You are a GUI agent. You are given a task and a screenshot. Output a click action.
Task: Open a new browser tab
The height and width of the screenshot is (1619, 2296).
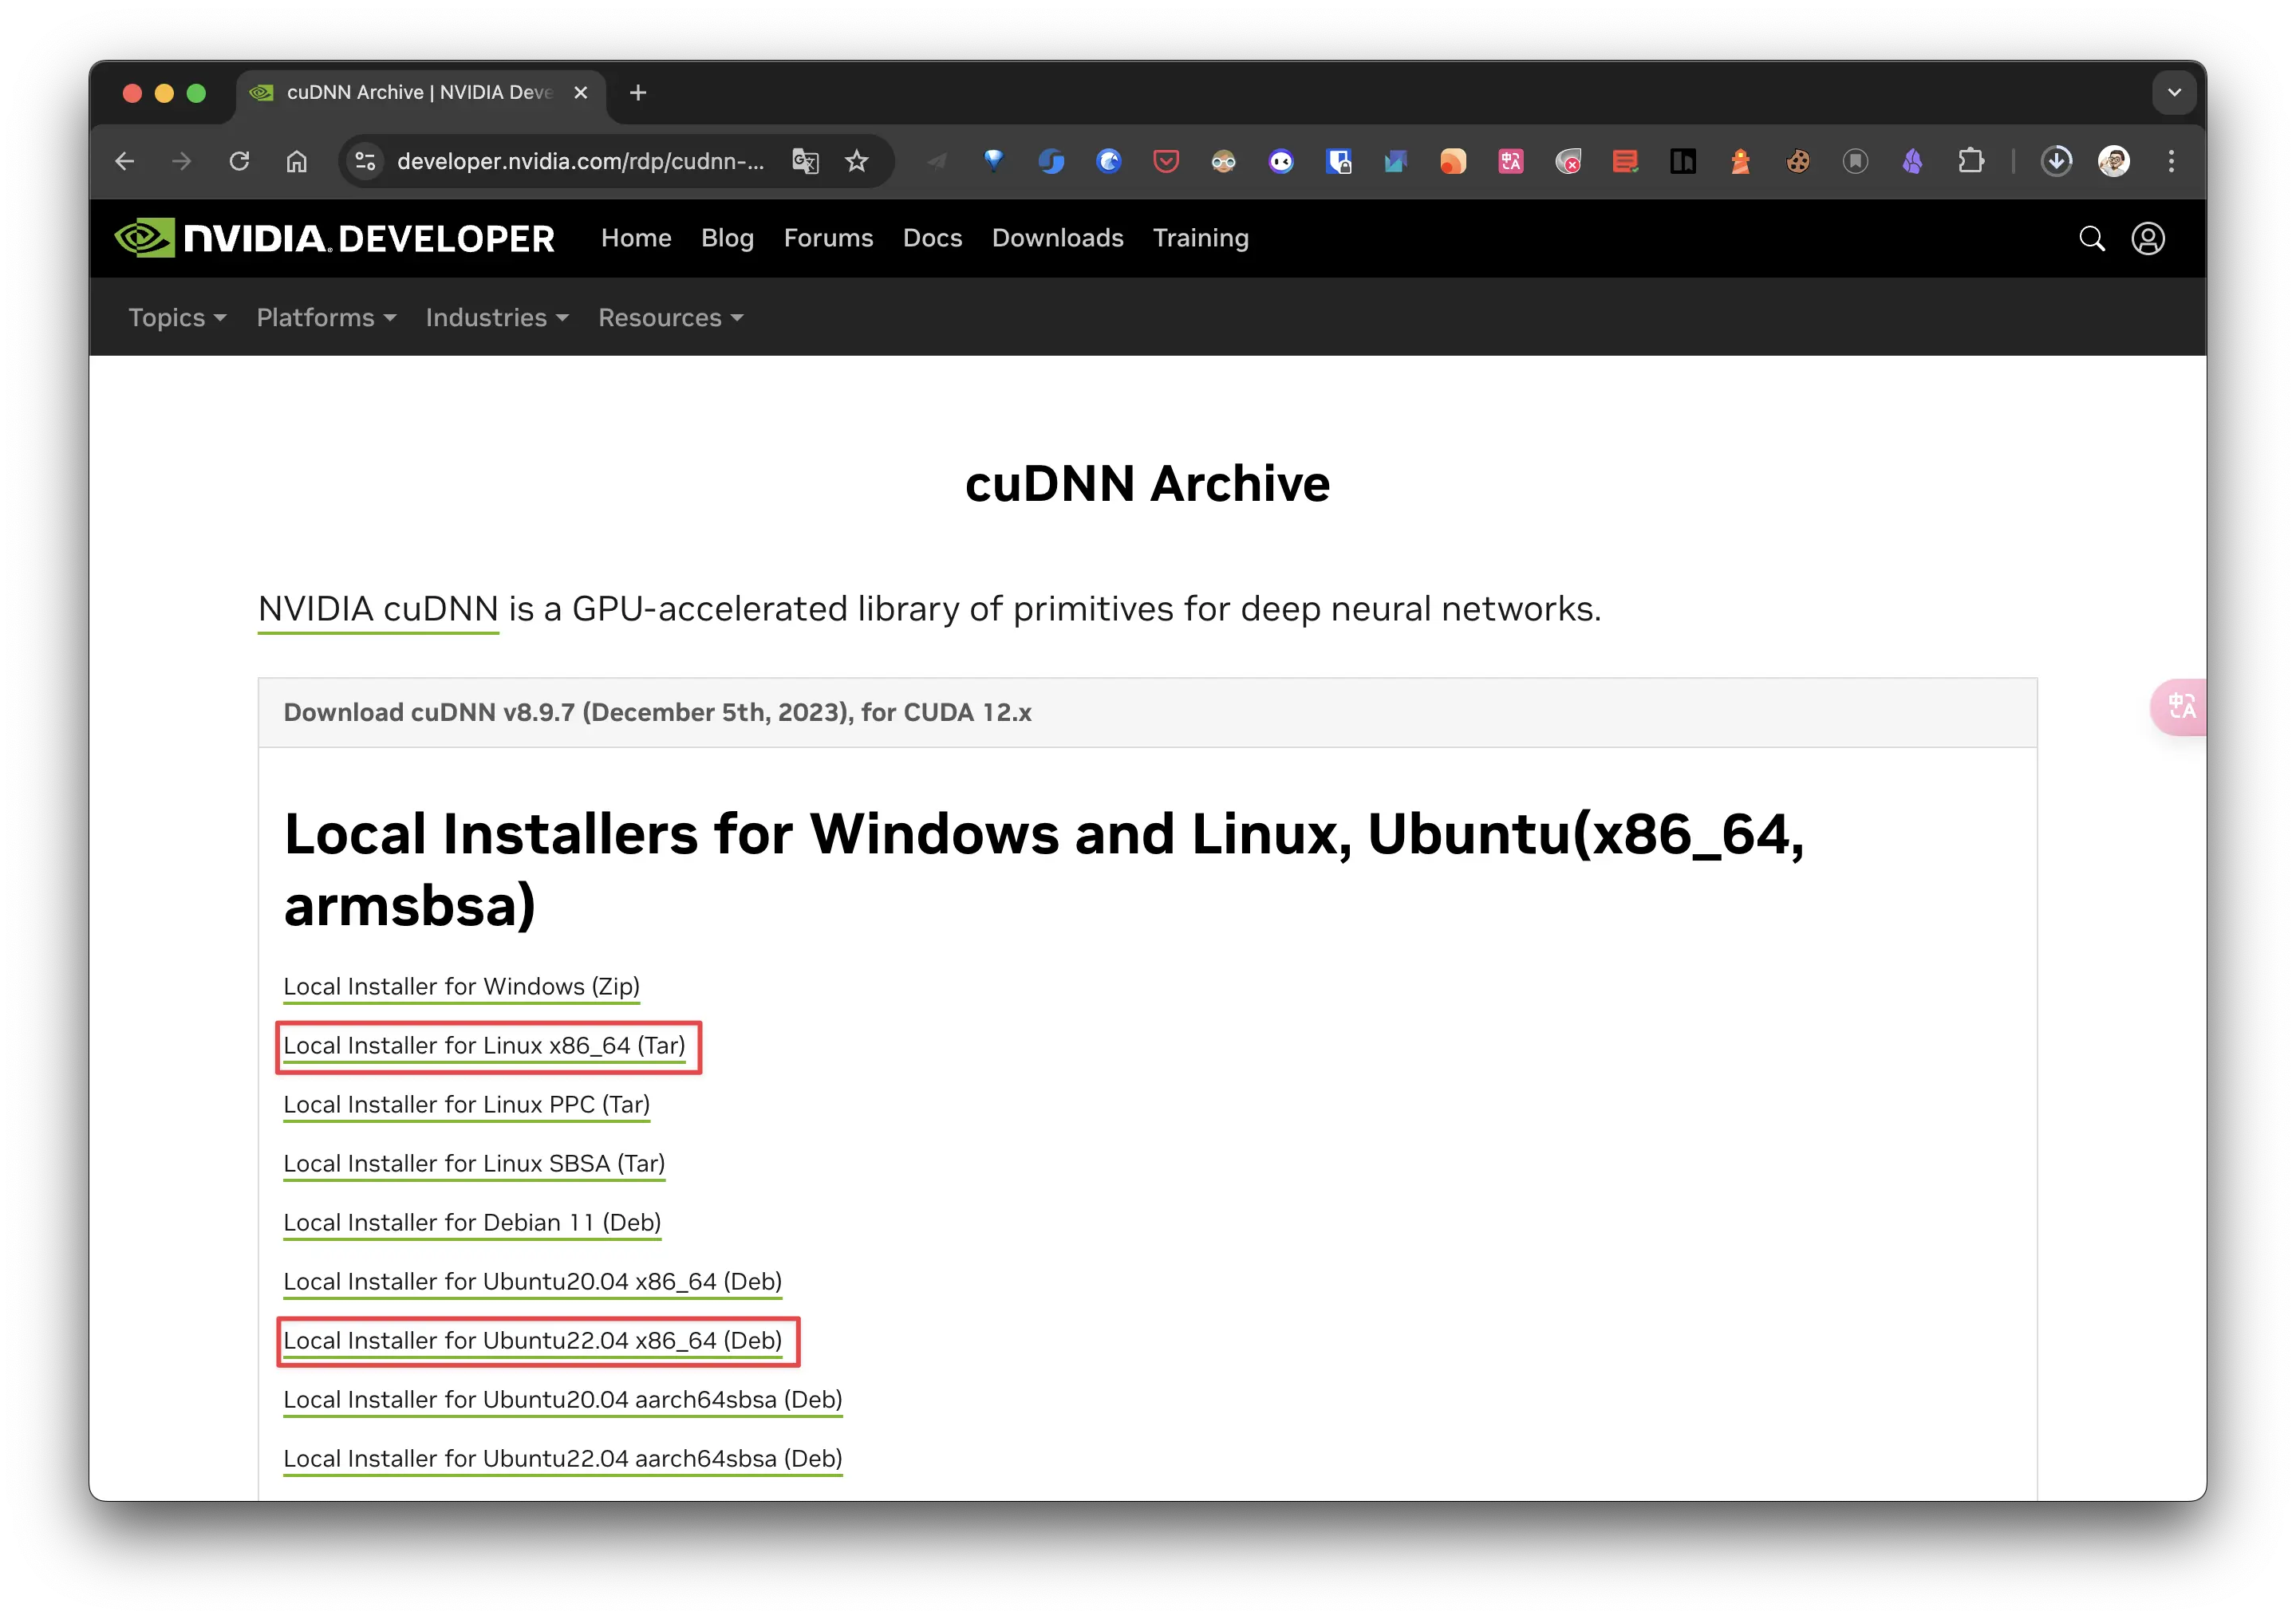point(638,93)
